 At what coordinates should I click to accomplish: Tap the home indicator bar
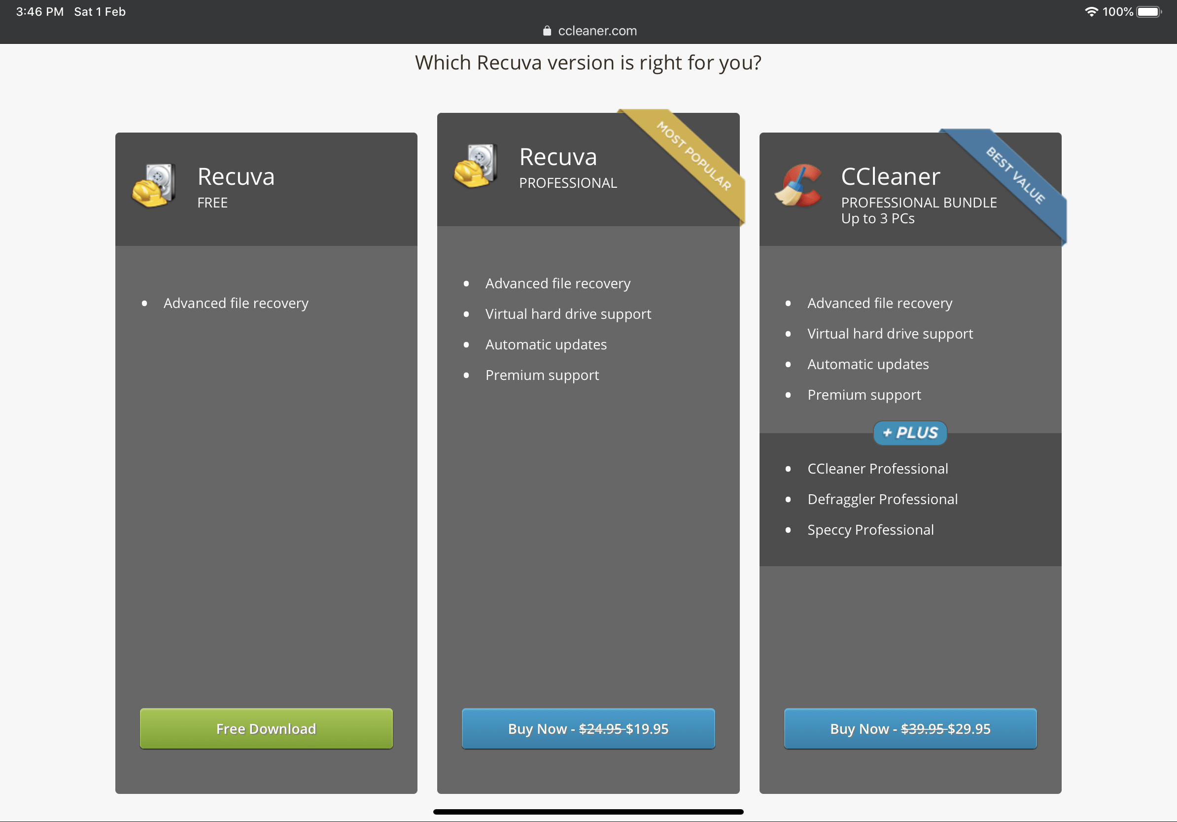pyautogui.click(x=588, y=812)
